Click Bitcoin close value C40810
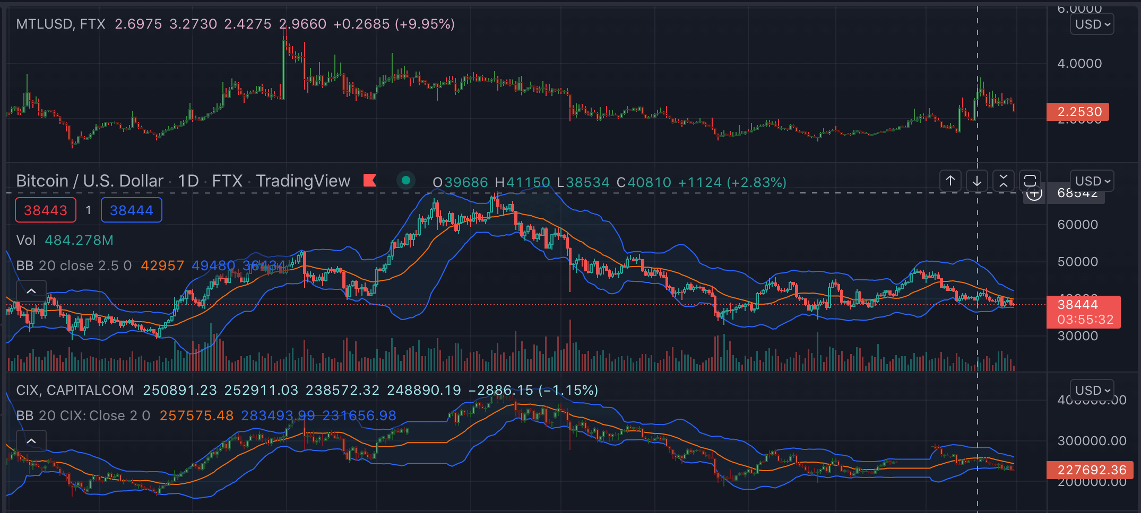The width and height of the screenshot is (1141, 513). pyautogui.click(x=644, y=183)
